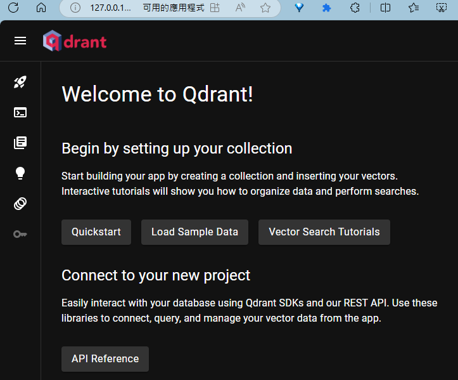Open the hamburger navigation menu
This screenshot has width=458, height=380.
pyautogui.click(x=20, y=41)
